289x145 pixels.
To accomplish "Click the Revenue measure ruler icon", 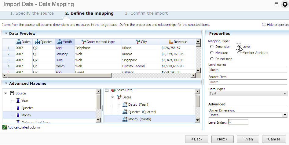I will pyautogui.click(x=171, y=42).
